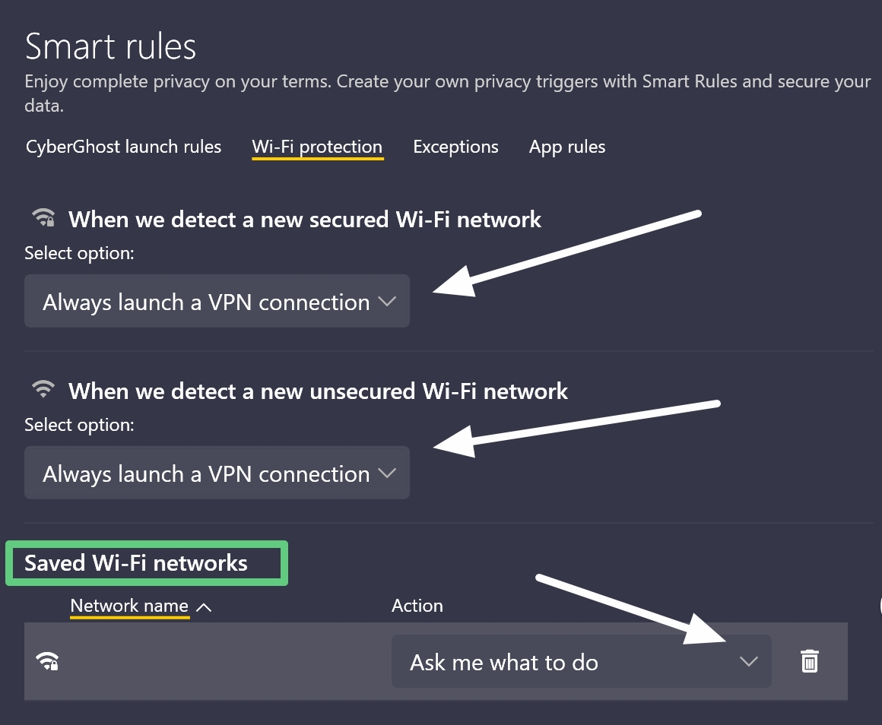This screenshot has width=882, height=725.
Task: Toggle the Network name sort direction
Action: coord(203,606)
